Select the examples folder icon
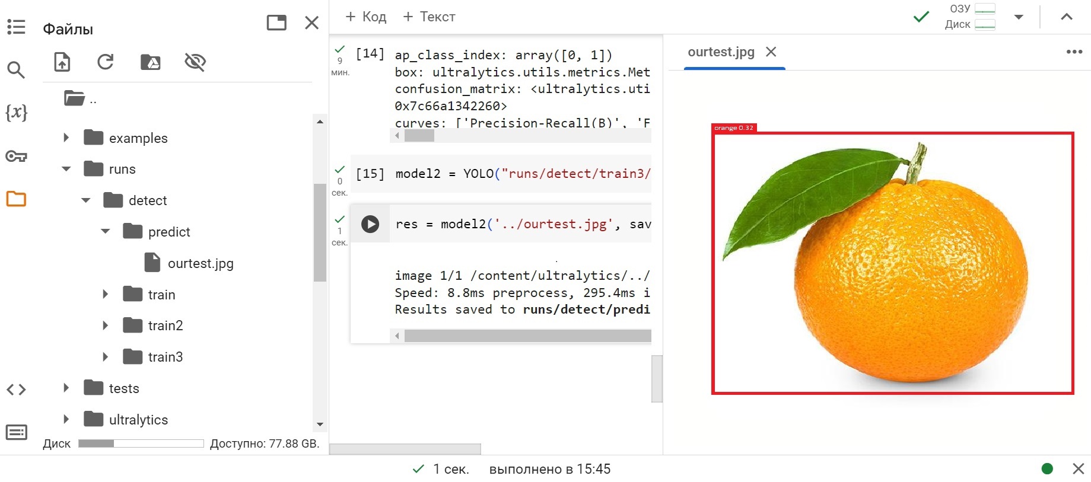This screenshot has width=1091, height=482. coord(94,138)
